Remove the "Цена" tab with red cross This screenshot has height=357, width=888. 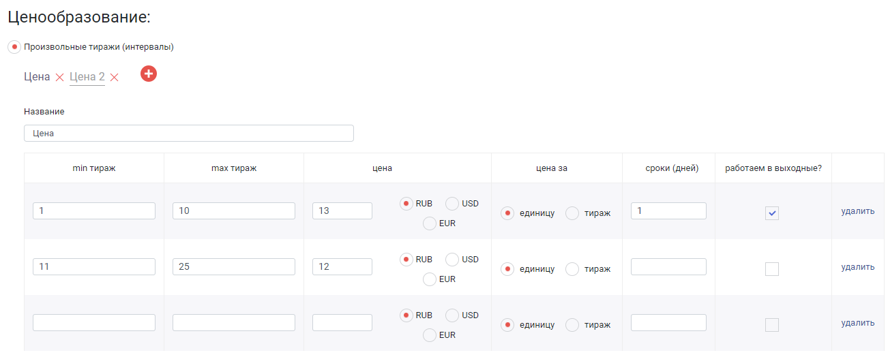tap(59, 78)
